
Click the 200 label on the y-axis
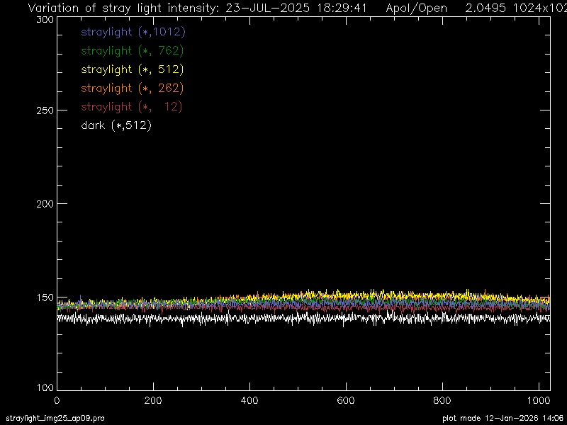tap(45, 204)
